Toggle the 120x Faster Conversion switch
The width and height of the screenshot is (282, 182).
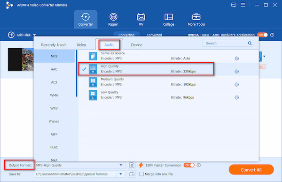(189, 165)
